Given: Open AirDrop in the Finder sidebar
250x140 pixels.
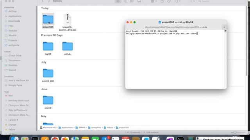Looking at the screenshot, I should [x=12, y=11].
